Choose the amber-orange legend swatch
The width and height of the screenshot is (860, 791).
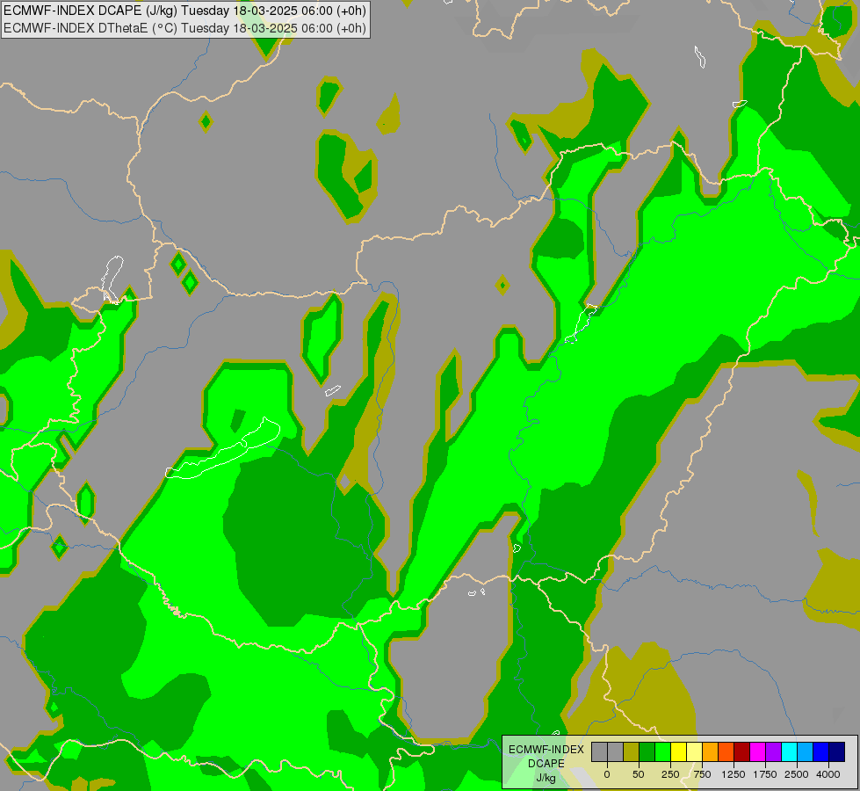click(711, 752)
